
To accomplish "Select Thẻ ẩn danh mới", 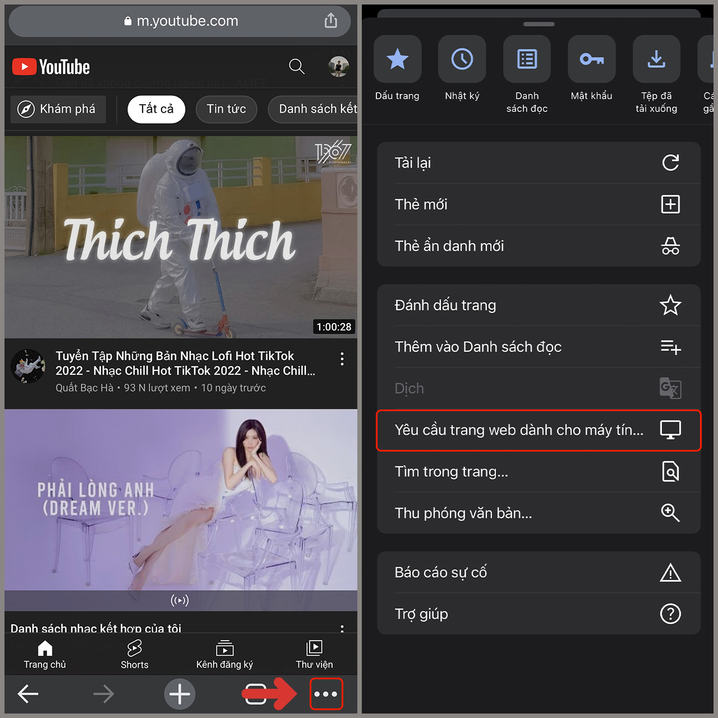I will point(538,246).
